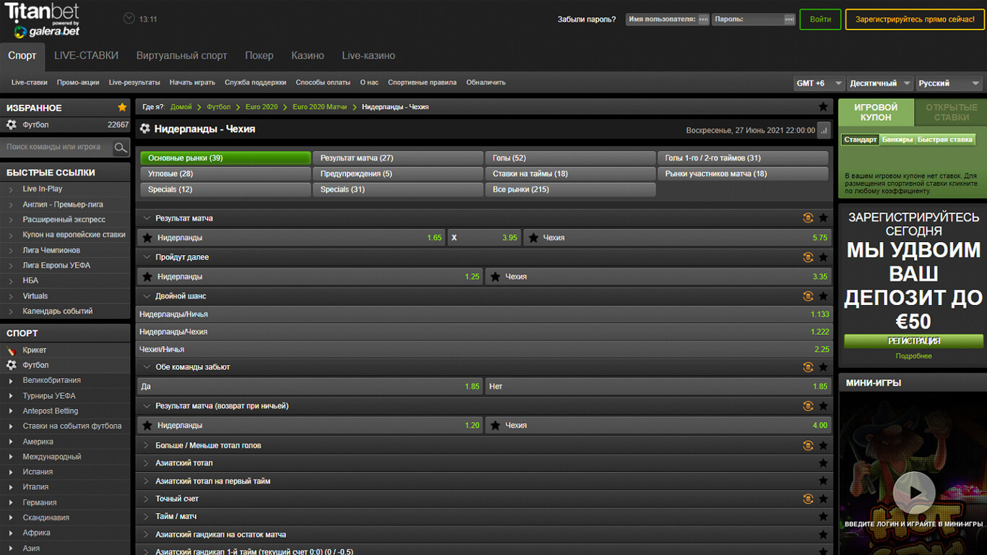This screenshot has height=555, width=987.
Task: Click the orange icon on Пройдут далее header
Action: tap(808, 257)
